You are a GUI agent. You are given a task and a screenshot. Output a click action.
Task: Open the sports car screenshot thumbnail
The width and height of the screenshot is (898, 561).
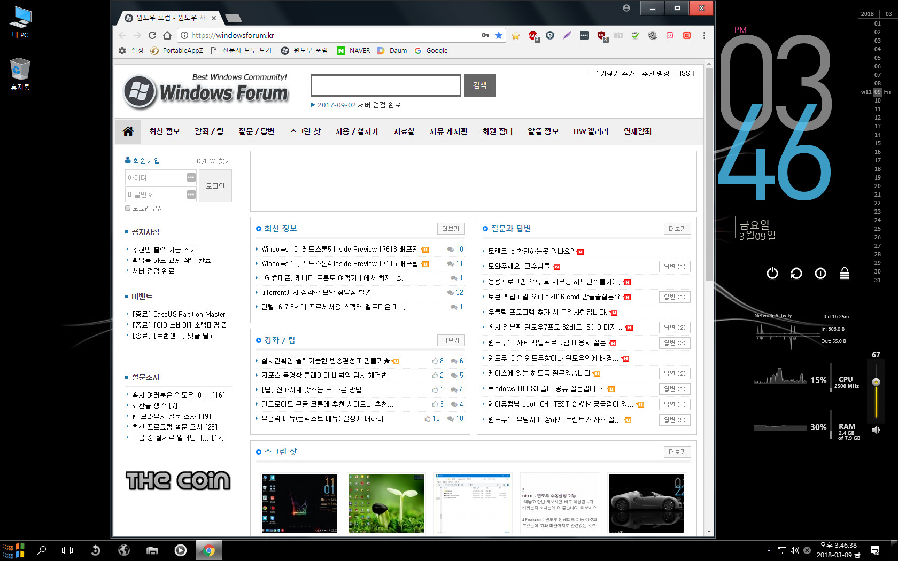tap(647, 503)
